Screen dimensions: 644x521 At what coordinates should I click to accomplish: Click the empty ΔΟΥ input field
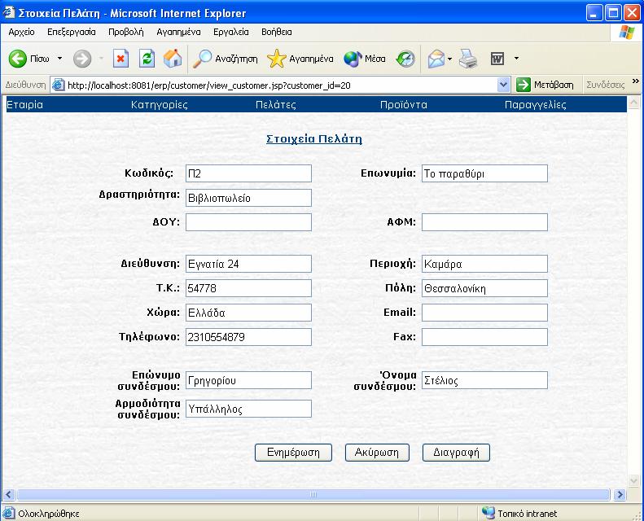[248, 222]
